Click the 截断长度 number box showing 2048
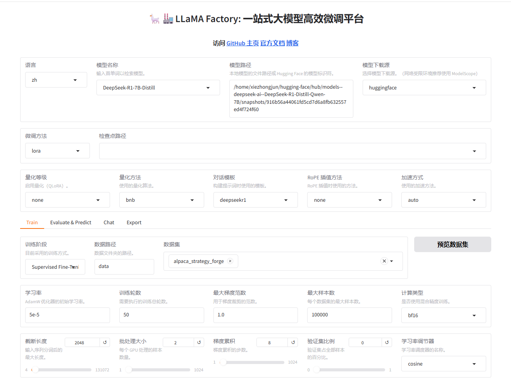The image size is (511, 383). pos(82,342)
